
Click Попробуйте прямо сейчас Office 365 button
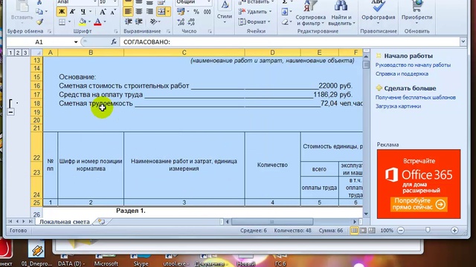tap(419, 205)
